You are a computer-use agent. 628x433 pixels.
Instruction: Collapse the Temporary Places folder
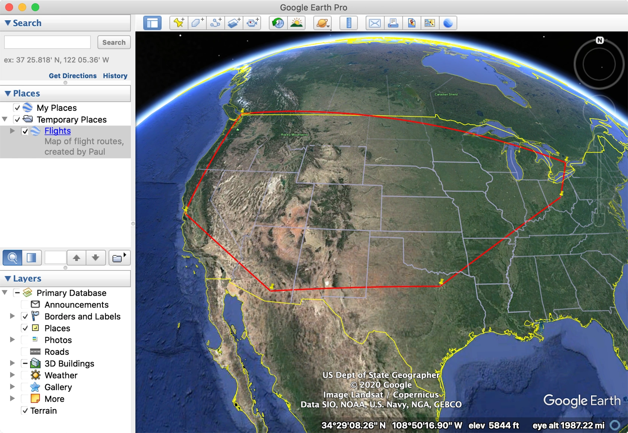click(5, 119)
